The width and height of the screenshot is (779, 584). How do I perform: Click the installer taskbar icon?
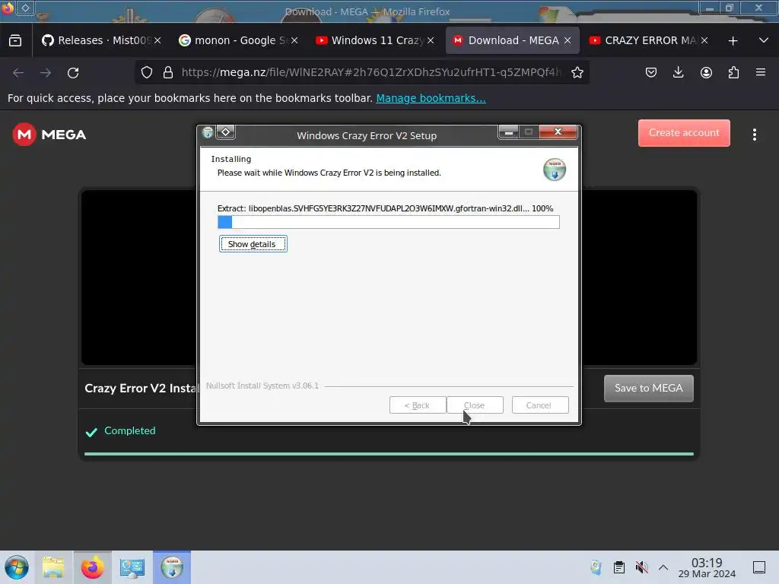point(172,567)
